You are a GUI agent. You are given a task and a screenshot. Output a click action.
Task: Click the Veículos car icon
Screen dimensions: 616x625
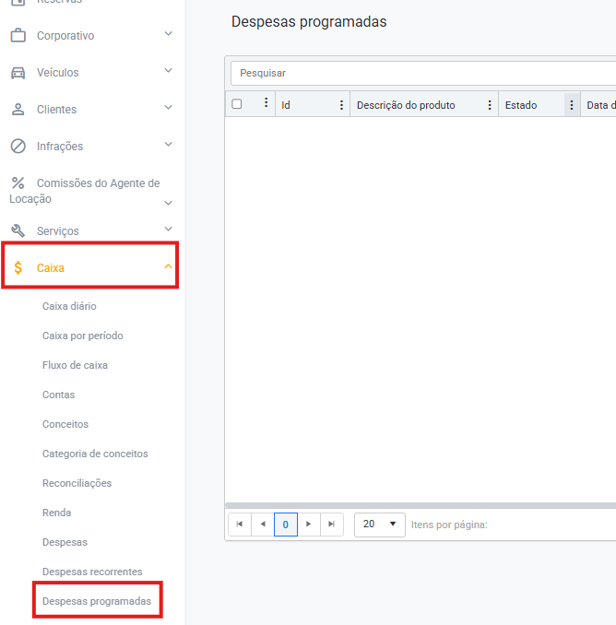(x=18, y=73)
